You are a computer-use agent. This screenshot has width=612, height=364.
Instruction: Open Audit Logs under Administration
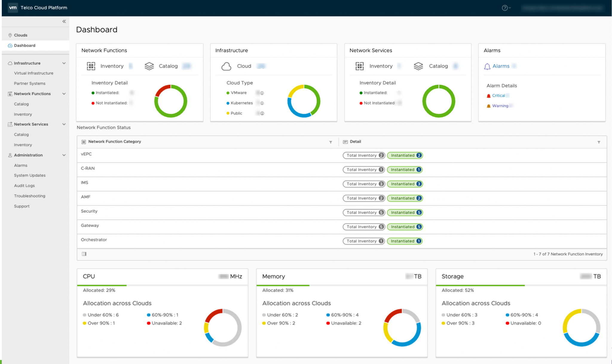tap(24, 185)
